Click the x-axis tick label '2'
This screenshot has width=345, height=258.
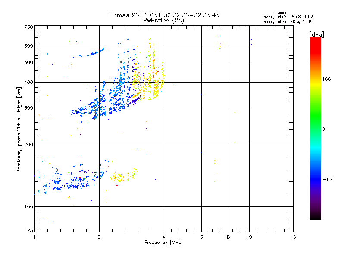click(99, 237)
